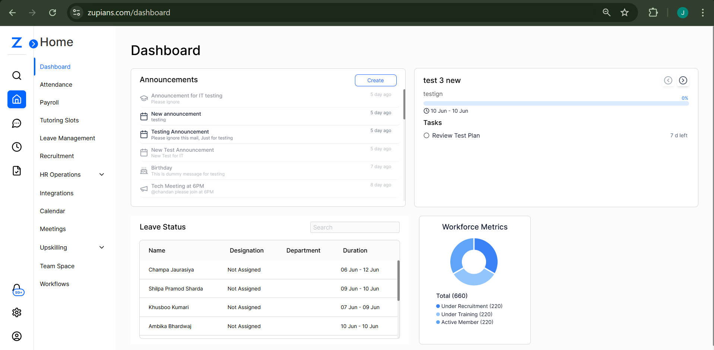
Task: Click the Leave Status search field
Action: [x=354, y=227]
